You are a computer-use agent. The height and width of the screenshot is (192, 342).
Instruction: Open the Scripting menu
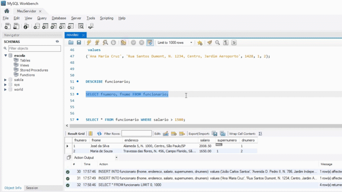107,18
